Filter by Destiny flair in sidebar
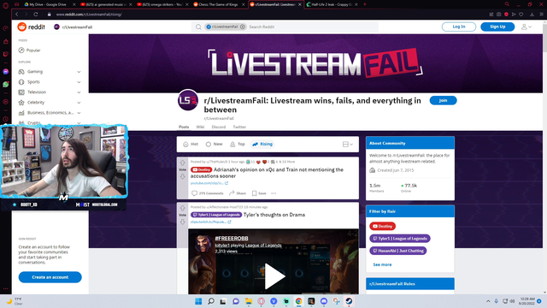Image resolution: width=547 pixels, height=308 pixels. (x=382, y=226)
